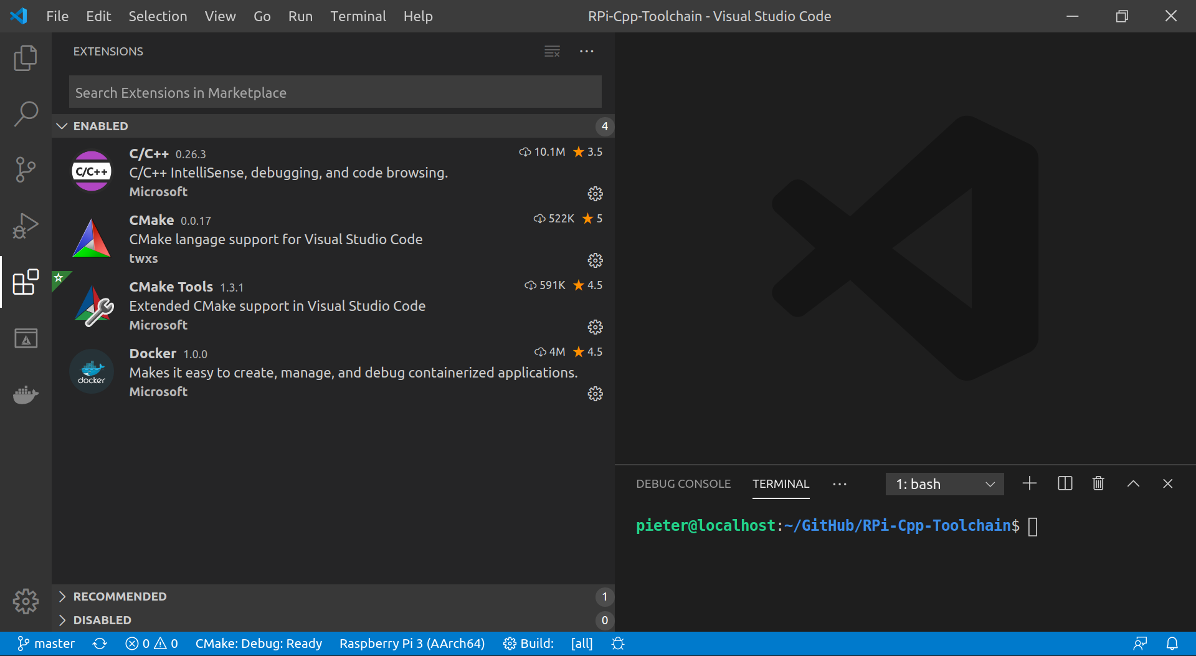Select the TERMINAL panel tab

point(781,484)
